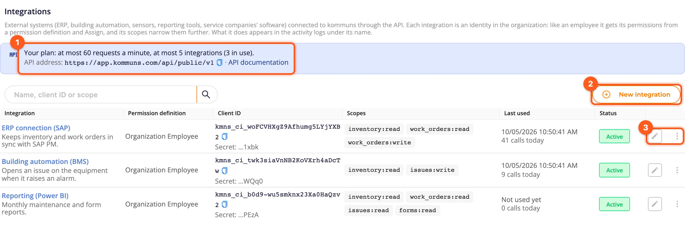Edit the Reporting (Power BI) integration
This screenshot has width=685, height=227.
pos(655,204)
